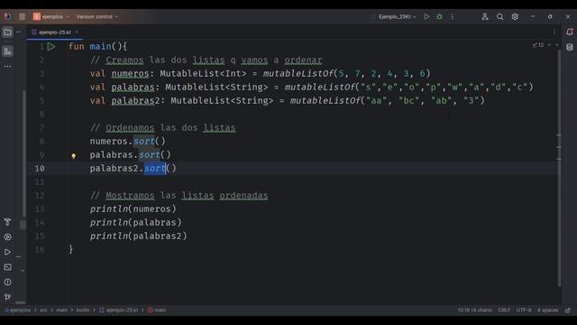Open Code With Me icon
Image resolution: width=577 pixels, height=325 pixels.
tap(485, 16)
